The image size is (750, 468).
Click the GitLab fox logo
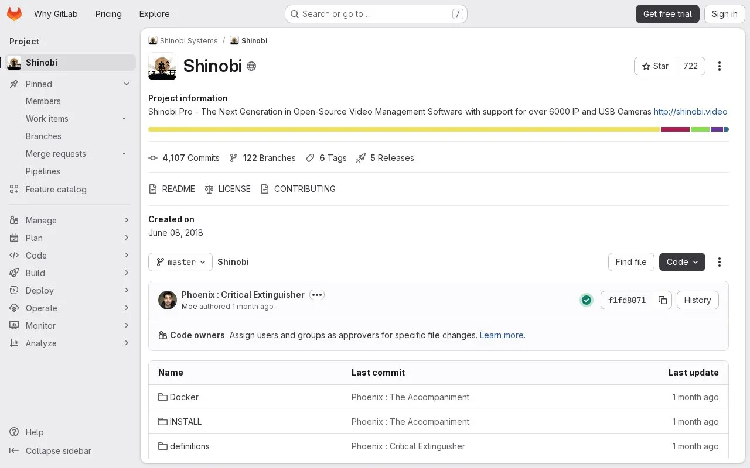[14, 14]
